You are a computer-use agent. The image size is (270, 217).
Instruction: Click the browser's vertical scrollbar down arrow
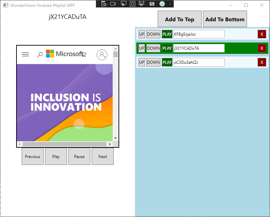(115, 138)
